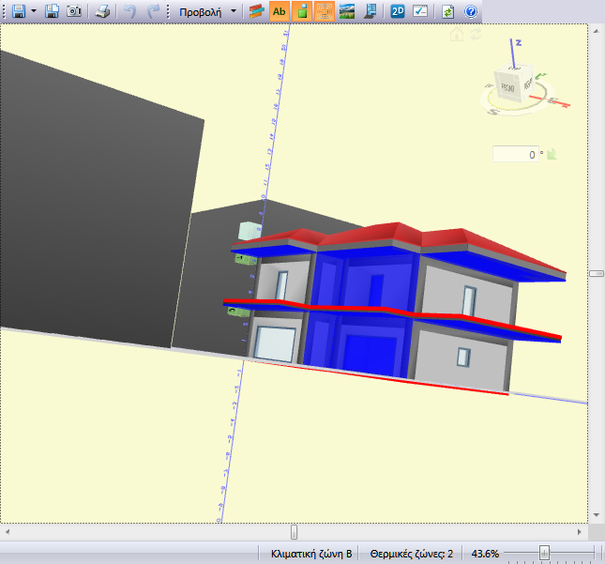Click the blue floppy disk save icon
Screen dimensions: 605x564
click(18, 12)
